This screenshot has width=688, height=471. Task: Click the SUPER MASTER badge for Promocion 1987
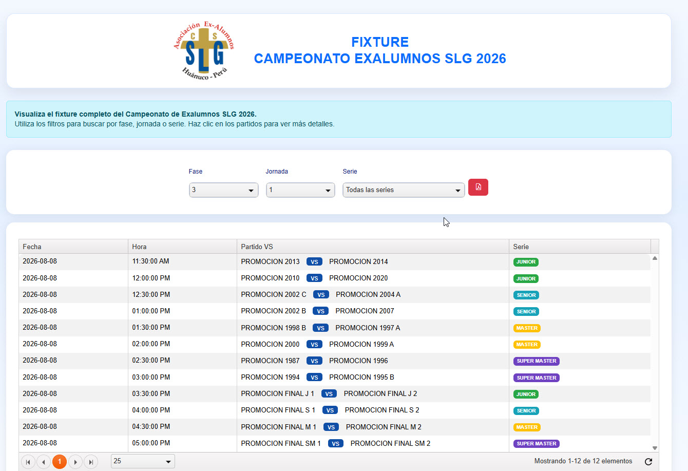[x=536, y=361]
